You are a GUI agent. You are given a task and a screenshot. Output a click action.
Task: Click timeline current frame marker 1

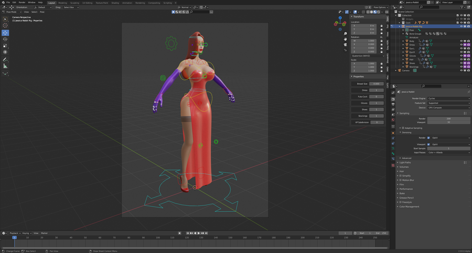(14, 237)
